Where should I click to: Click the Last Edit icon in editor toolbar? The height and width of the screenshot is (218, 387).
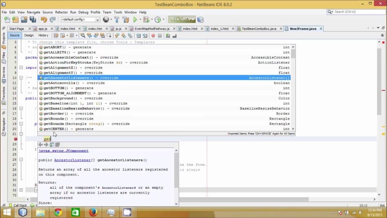point(56,35)
